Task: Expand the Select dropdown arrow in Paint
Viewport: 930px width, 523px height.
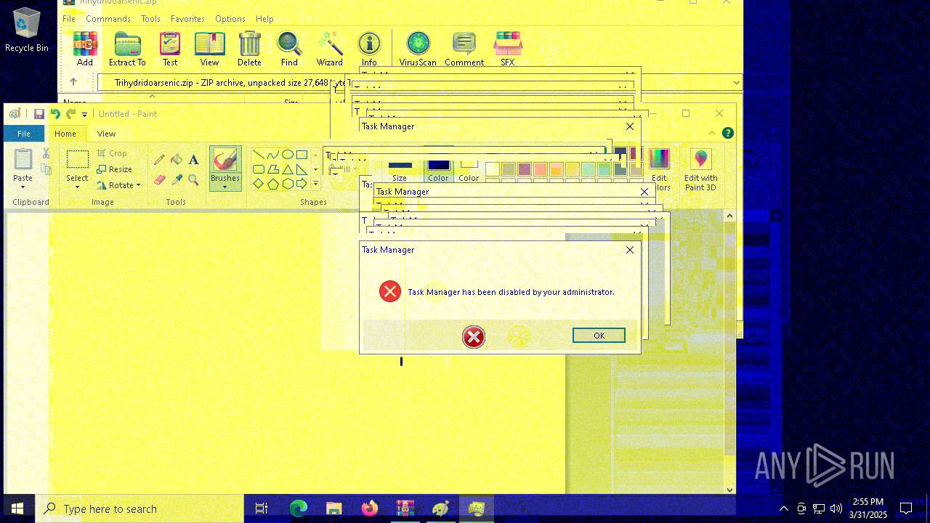Action: (77, 187)
